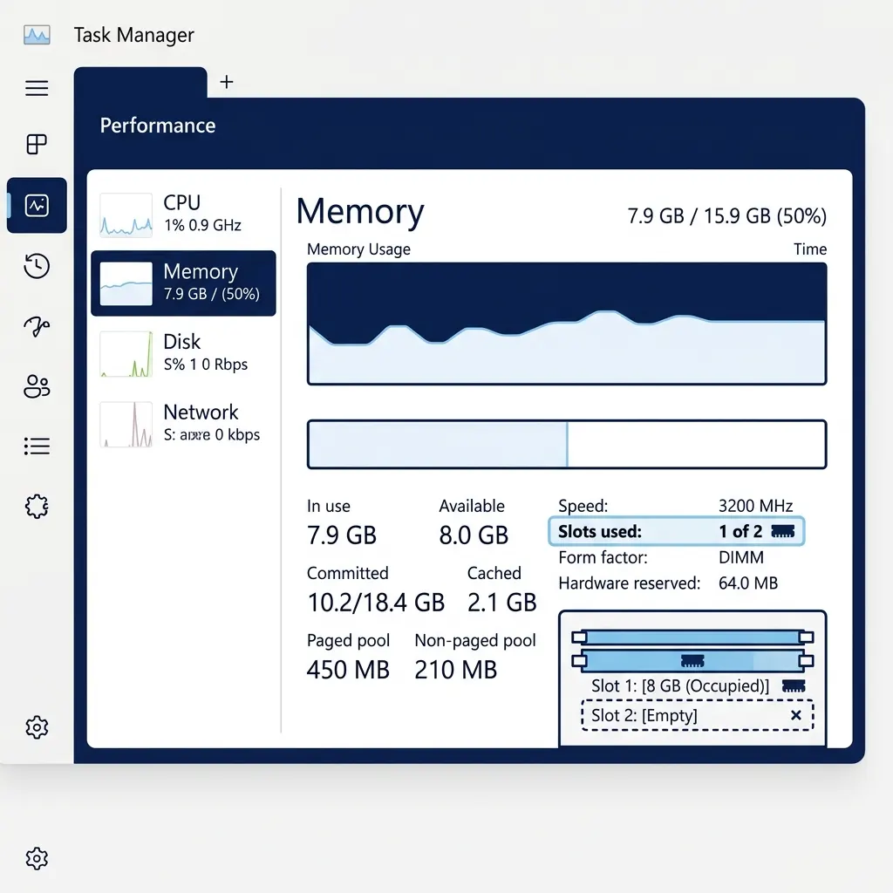The image size is (893, 893).
Task: Select the Network performance item
Action: 183,425
